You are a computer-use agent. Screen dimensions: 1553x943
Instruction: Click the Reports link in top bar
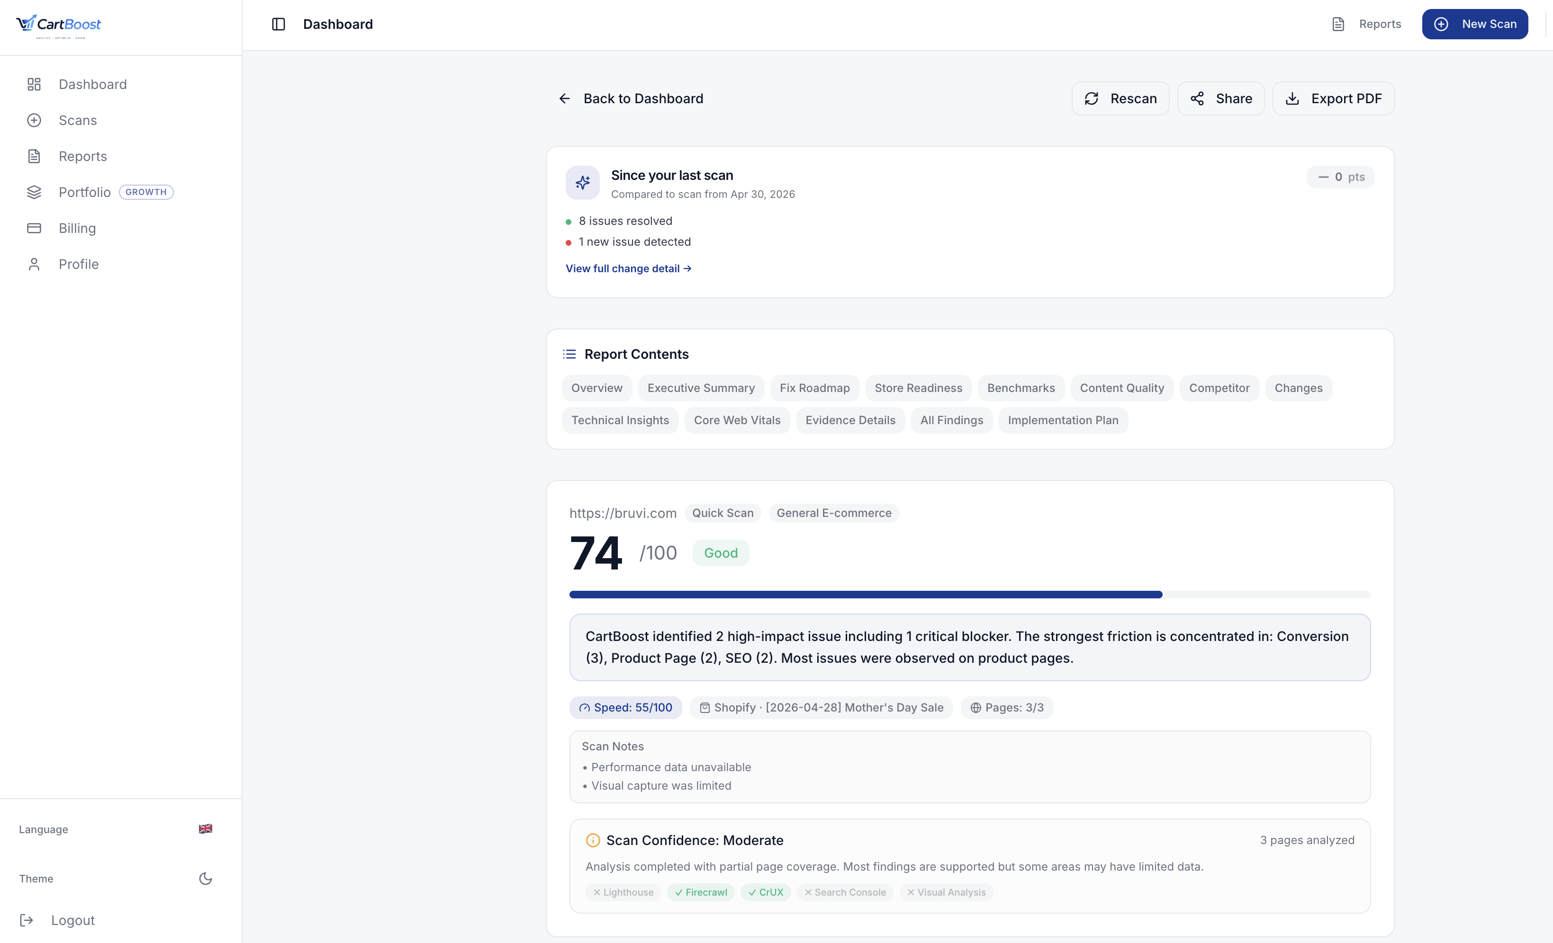pos(1380,24)
